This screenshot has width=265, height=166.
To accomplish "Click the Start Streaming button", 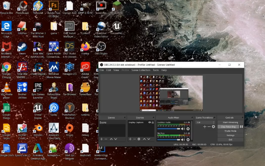I will coord(230,122).
